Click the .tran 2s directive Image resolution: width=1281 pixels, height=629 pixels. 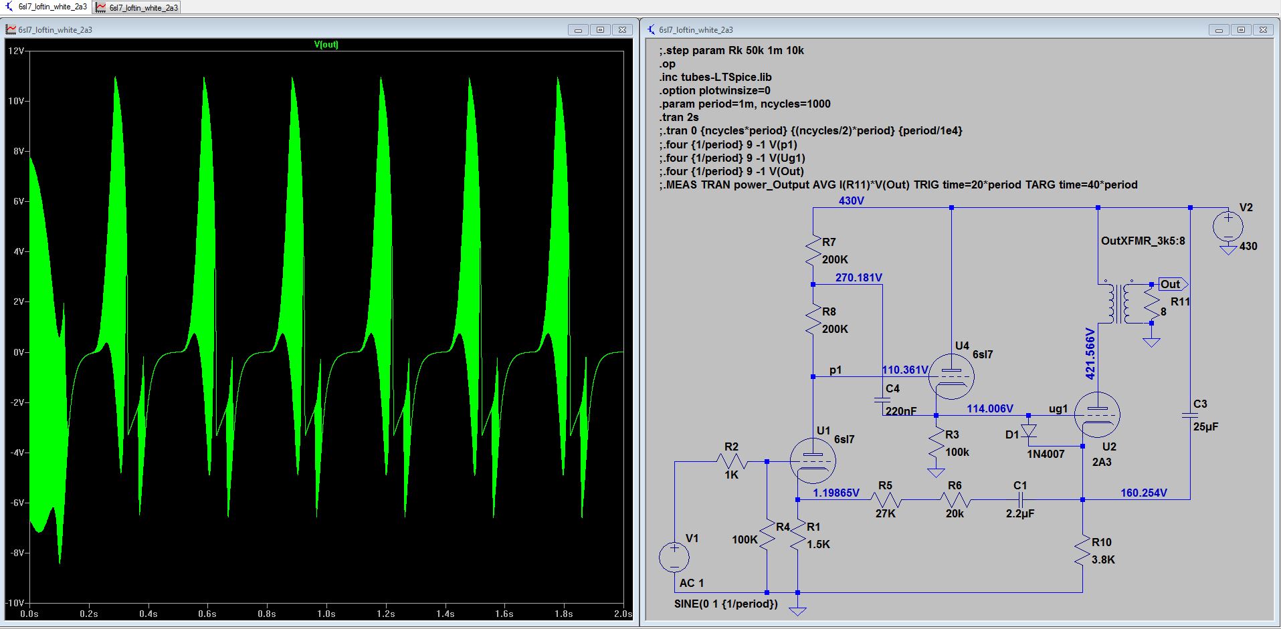(678, 117)
